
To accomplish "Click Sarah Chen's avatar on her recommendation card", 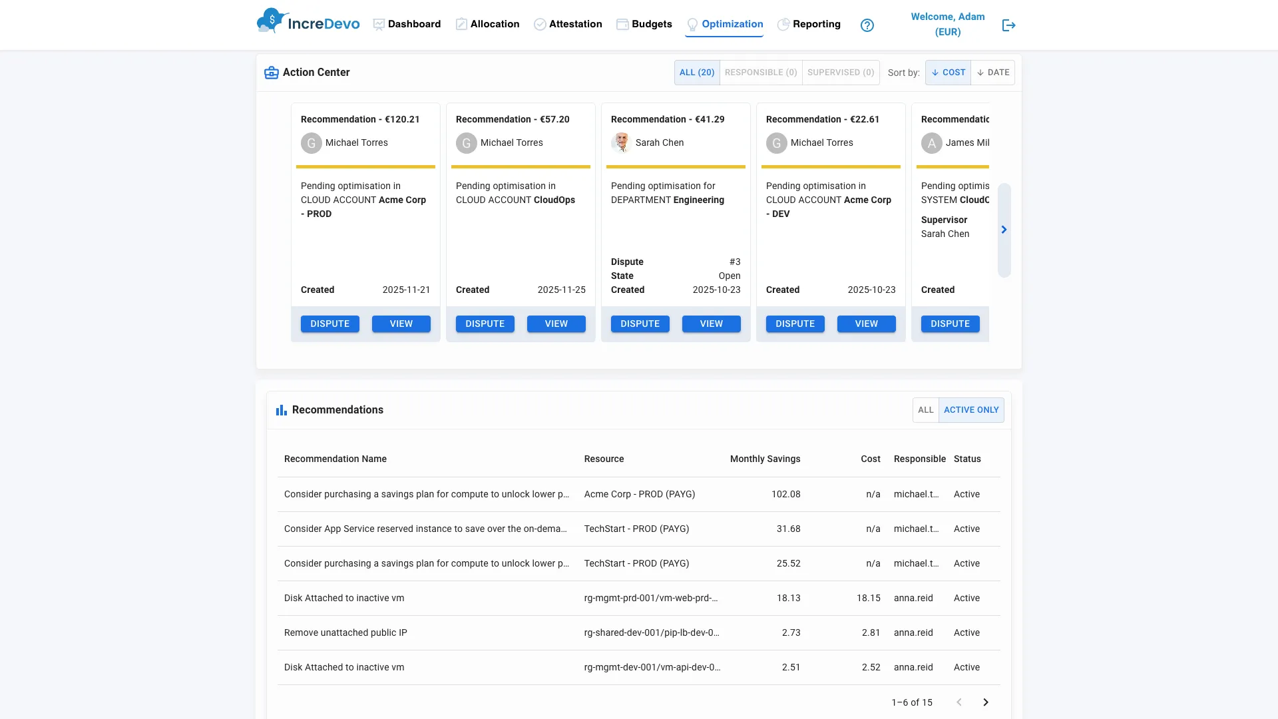I will [622, 142].
